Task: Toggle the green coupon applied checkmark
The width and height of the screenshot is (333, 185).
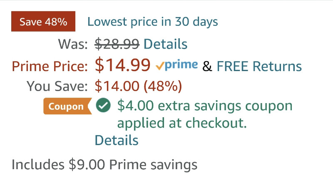Action: [103, 105]
